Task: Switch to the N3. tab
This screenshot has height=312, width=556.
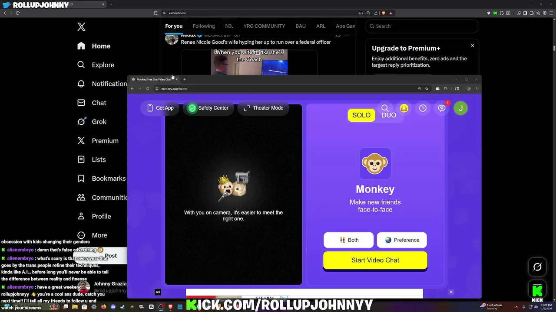Action: [x=229, y=26]
